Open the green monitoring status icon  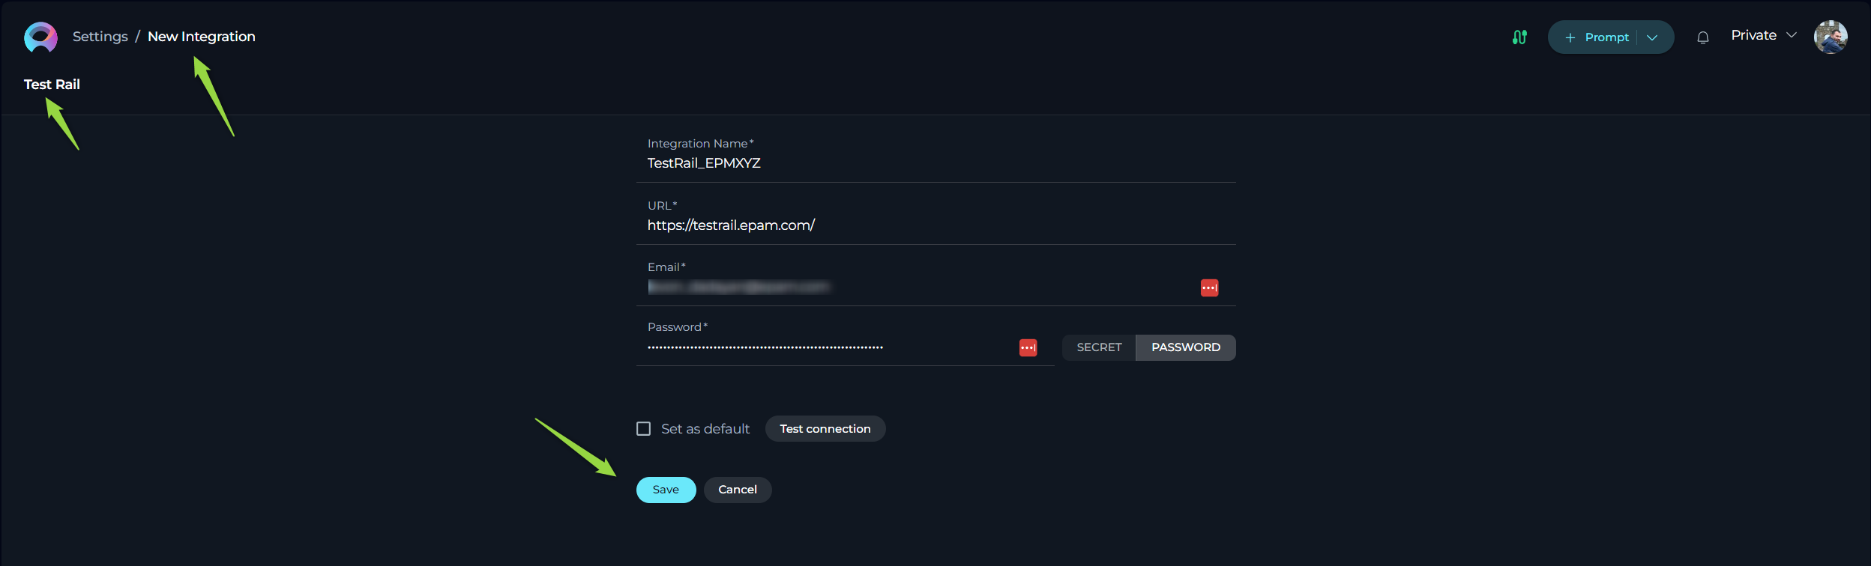(x=1519, y=37)
